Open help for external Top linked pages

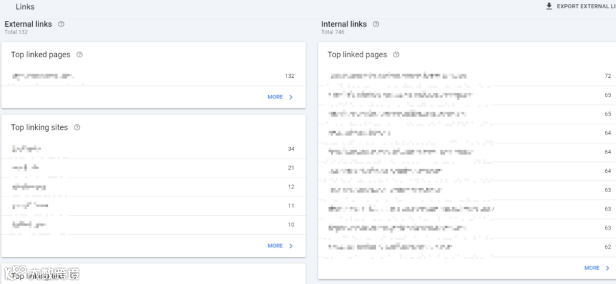click(79, 55)
